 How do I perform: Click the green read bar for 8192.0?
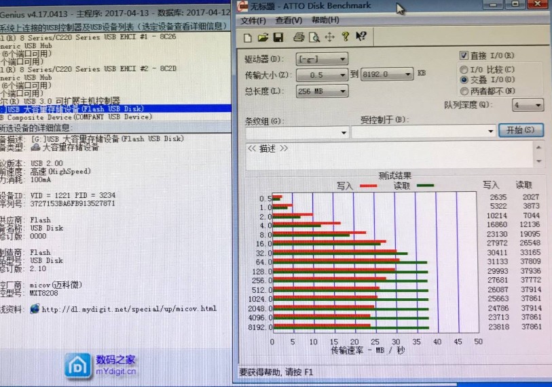(x=351, y=328)
